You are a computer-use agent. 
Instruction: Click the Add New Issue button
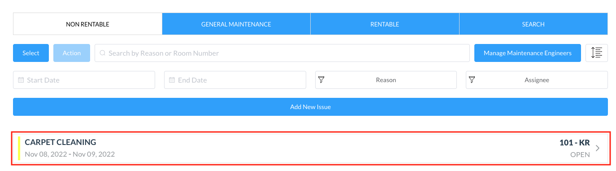(310, 107)
